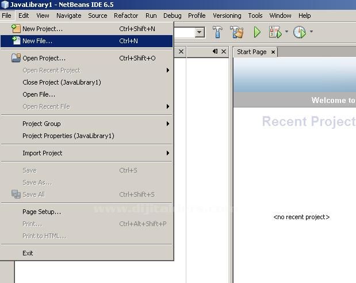Select Close Project (JavaLibrary1)
This screenshot has height=283, width=356.
[86, 82]
